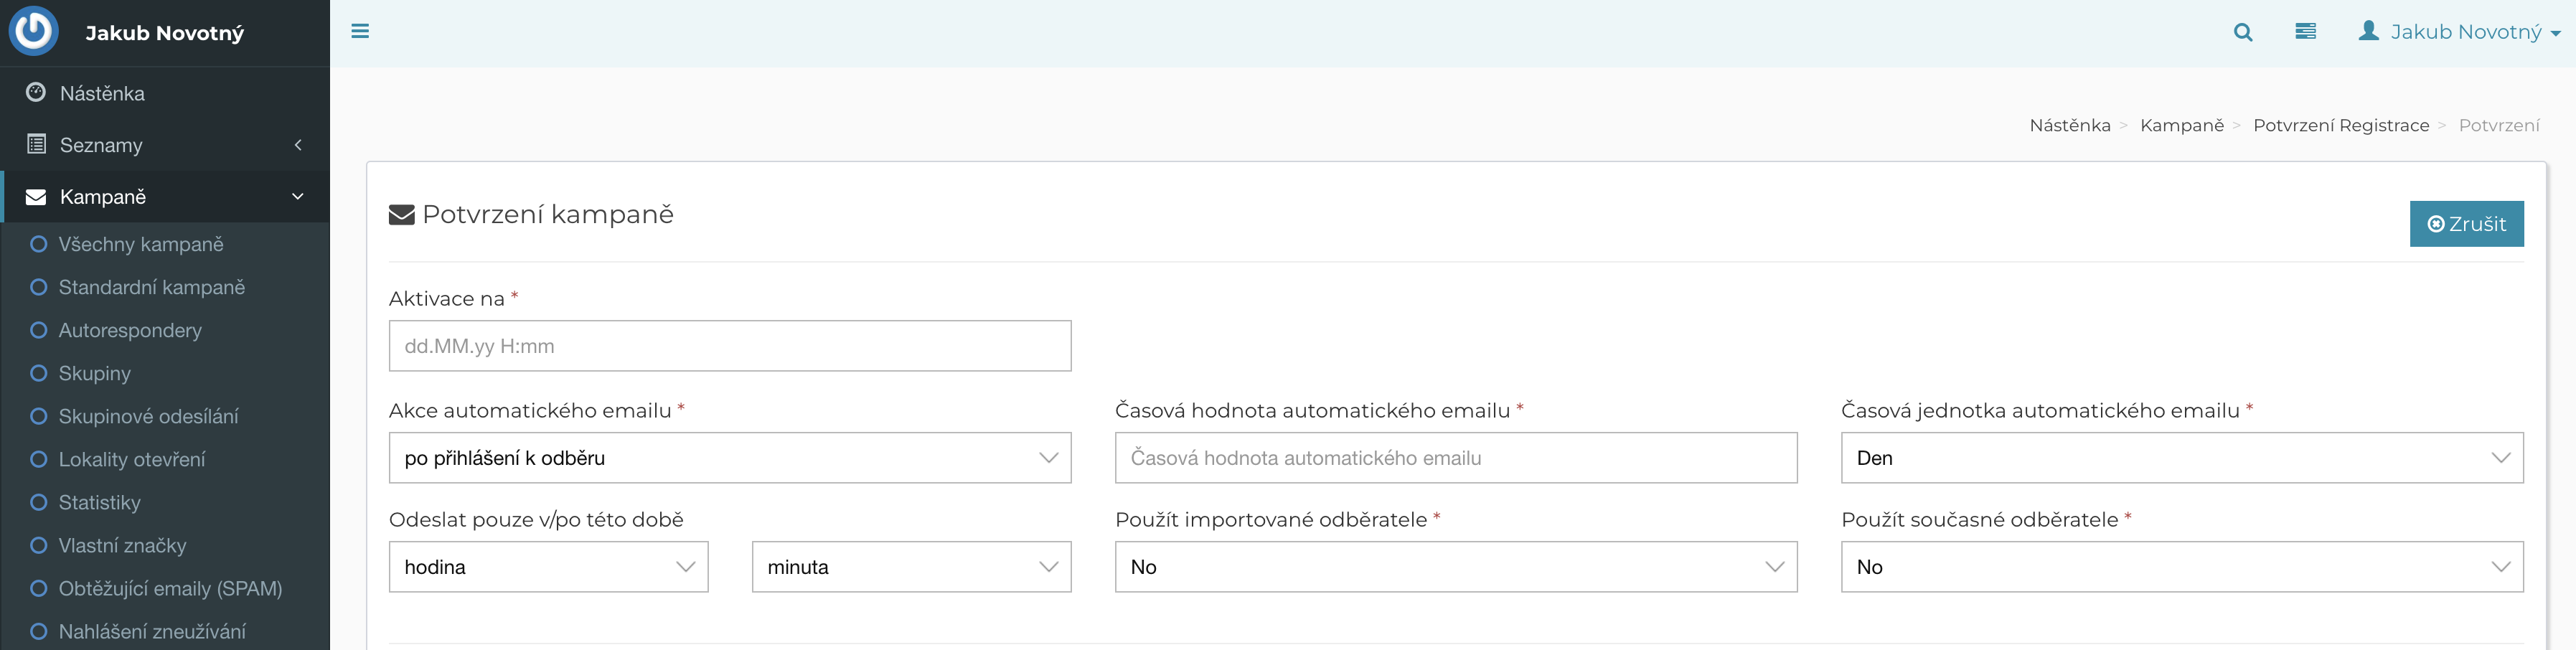Open the hodina dropdown
This screenshot has height=650, width=2576.
click(x=548, y=567)
